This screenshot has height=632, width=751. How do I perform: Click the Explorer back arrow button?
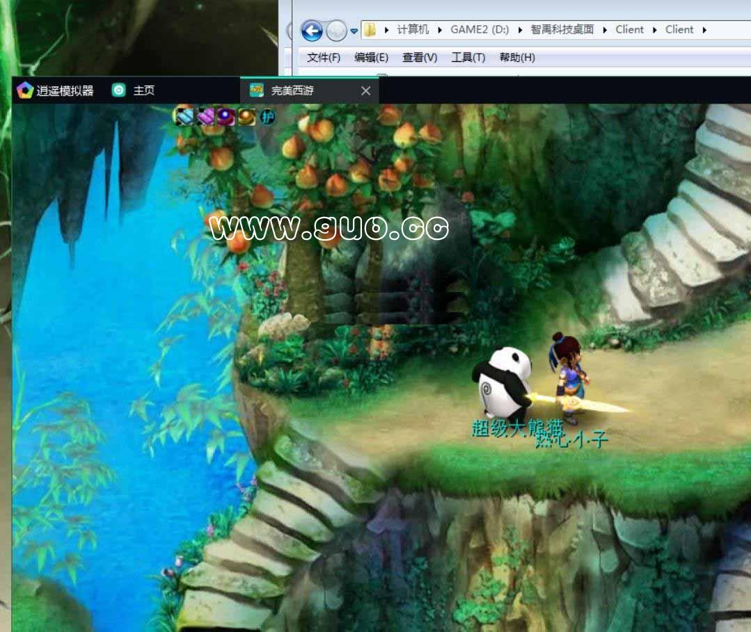[x=312, y=31]
